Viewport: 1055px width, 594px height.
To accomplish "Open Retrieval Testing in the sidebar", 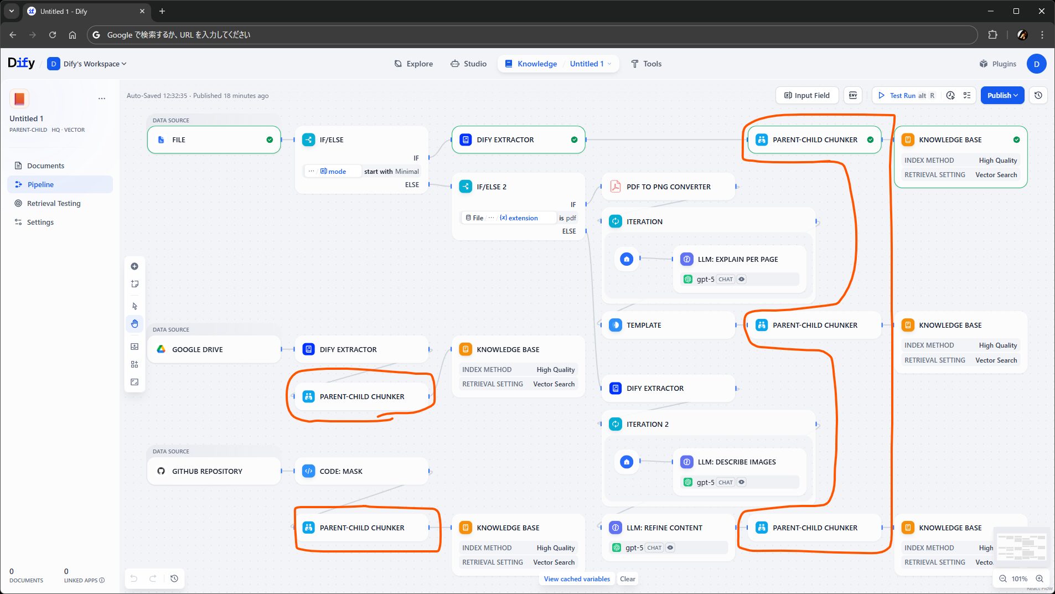I will (x=54, y=203).
